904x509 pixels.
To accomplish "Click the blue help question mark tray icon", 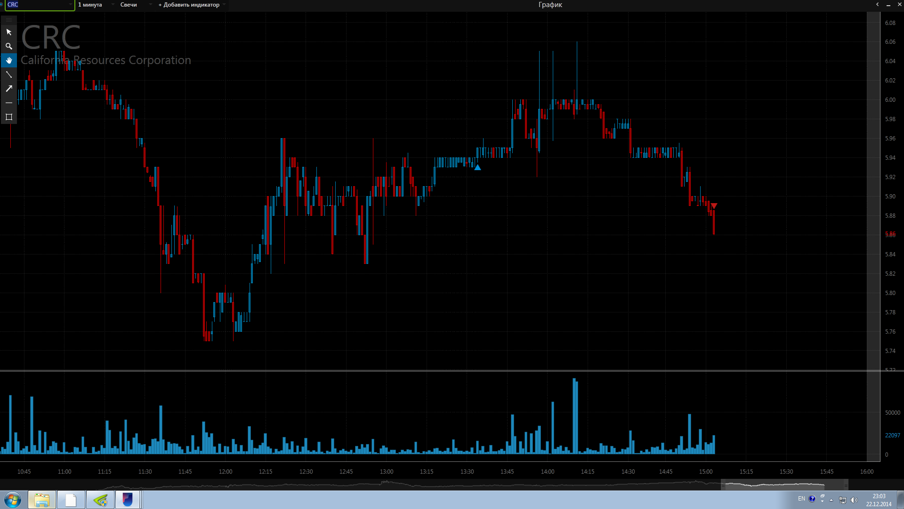I will (x=812, y=499).
